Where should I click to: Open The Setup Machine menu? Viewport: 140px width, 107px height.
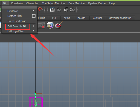(53, 3)
